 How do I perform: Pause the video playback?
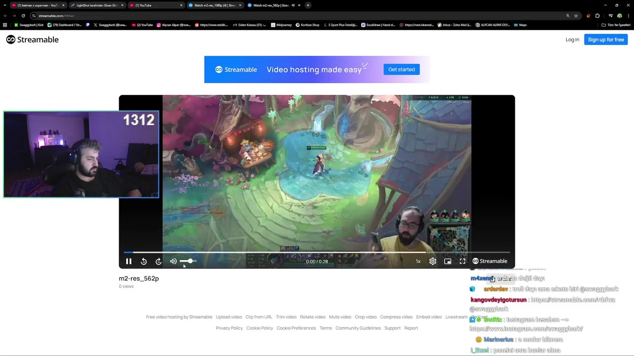pos(129,261)
